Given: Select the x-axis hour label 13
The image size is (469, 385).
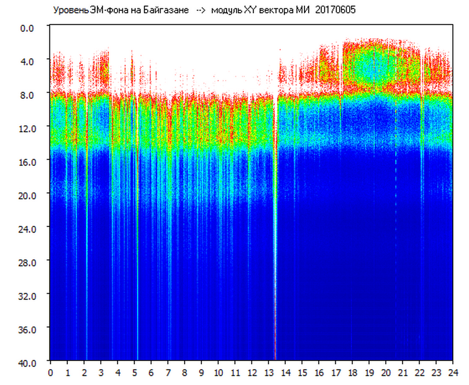Looking at the screenshot, I should point(268,373).
